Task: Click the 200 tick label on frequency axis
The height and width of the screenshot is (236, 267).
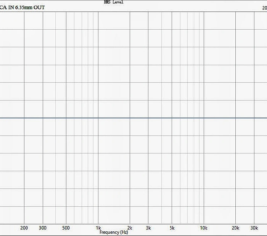Action: tap(24, 228)
